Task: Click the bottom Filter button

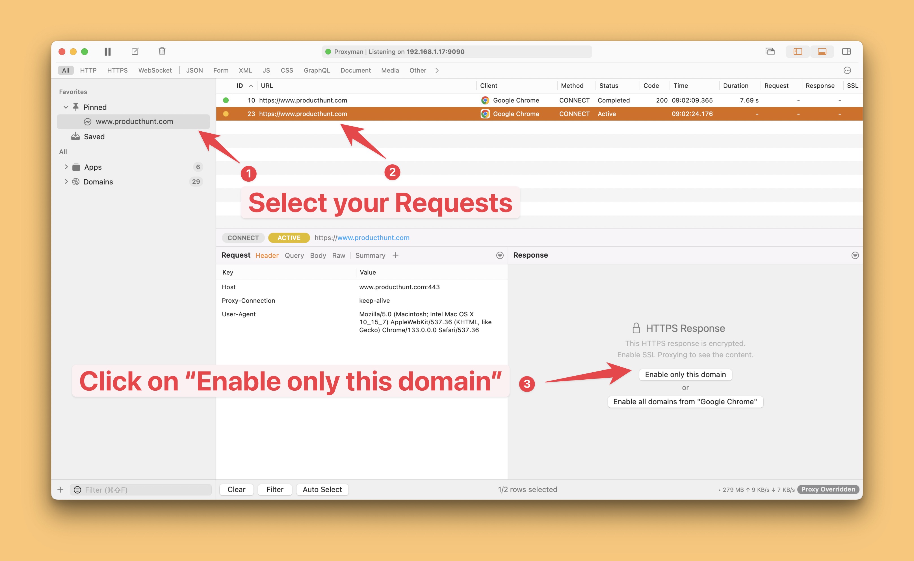Action: 275,489
